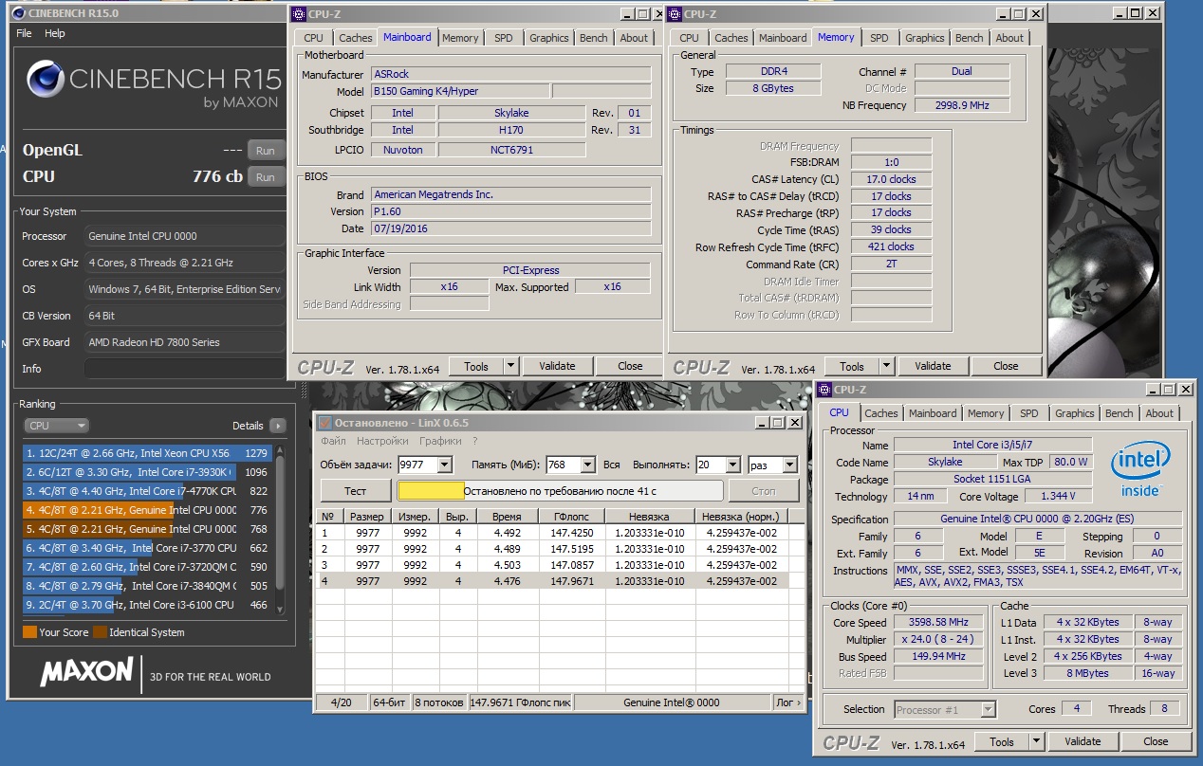
Task: Click the MAXON logo at bottom
Action: 86,673
